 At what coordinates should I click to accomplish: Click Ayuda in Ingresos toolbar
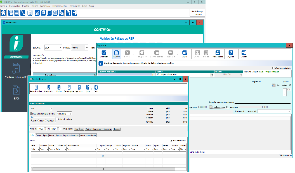231,54
